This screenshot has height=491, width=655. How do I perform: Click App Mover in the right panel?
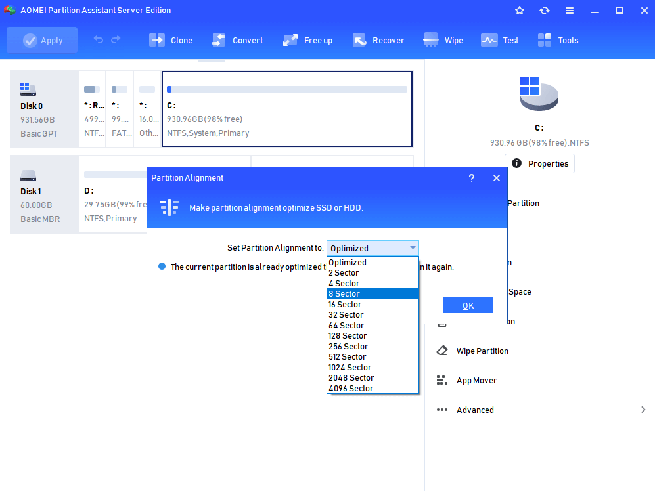pyautogui.click(x=476, y=380)
